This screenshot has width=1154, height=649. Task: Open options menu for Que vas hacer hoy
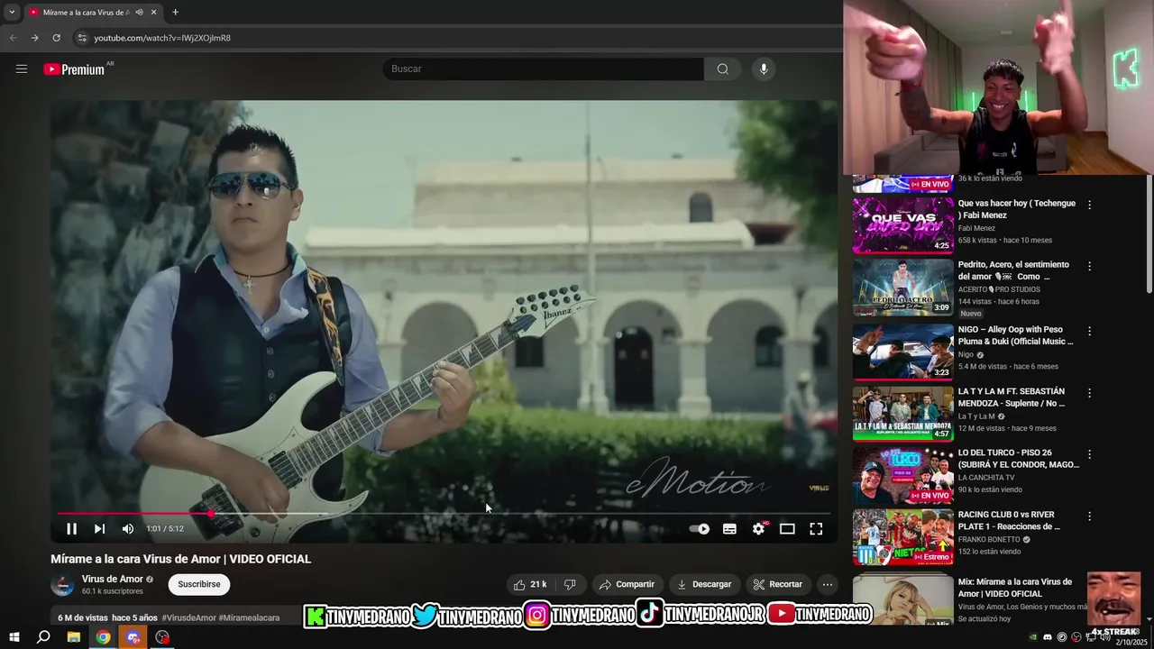click(x=1089, y=205)
